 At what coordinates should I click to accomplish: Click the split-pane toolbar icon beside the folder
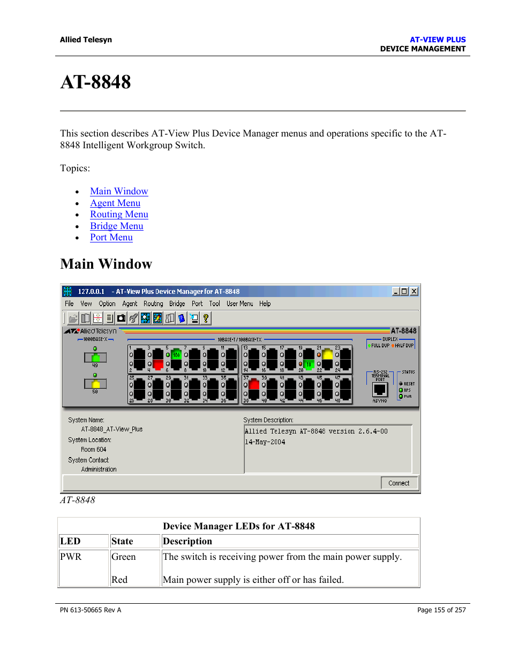(x=85, y=318)
